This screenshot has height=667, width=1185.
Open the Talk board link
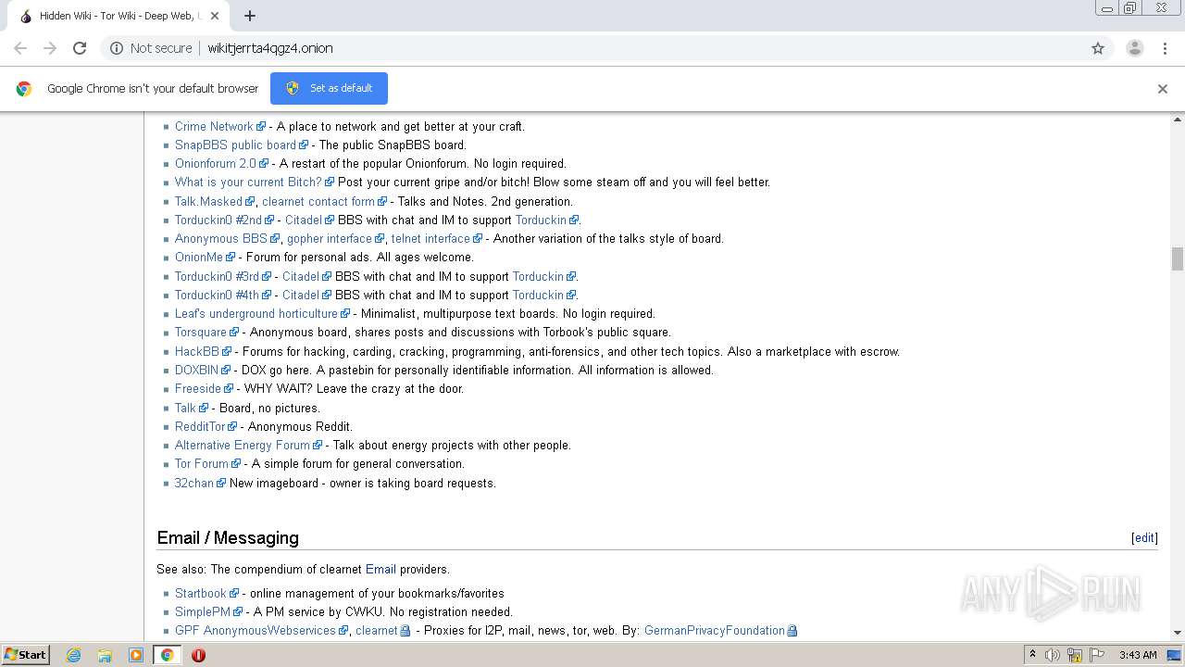point(185,408)
